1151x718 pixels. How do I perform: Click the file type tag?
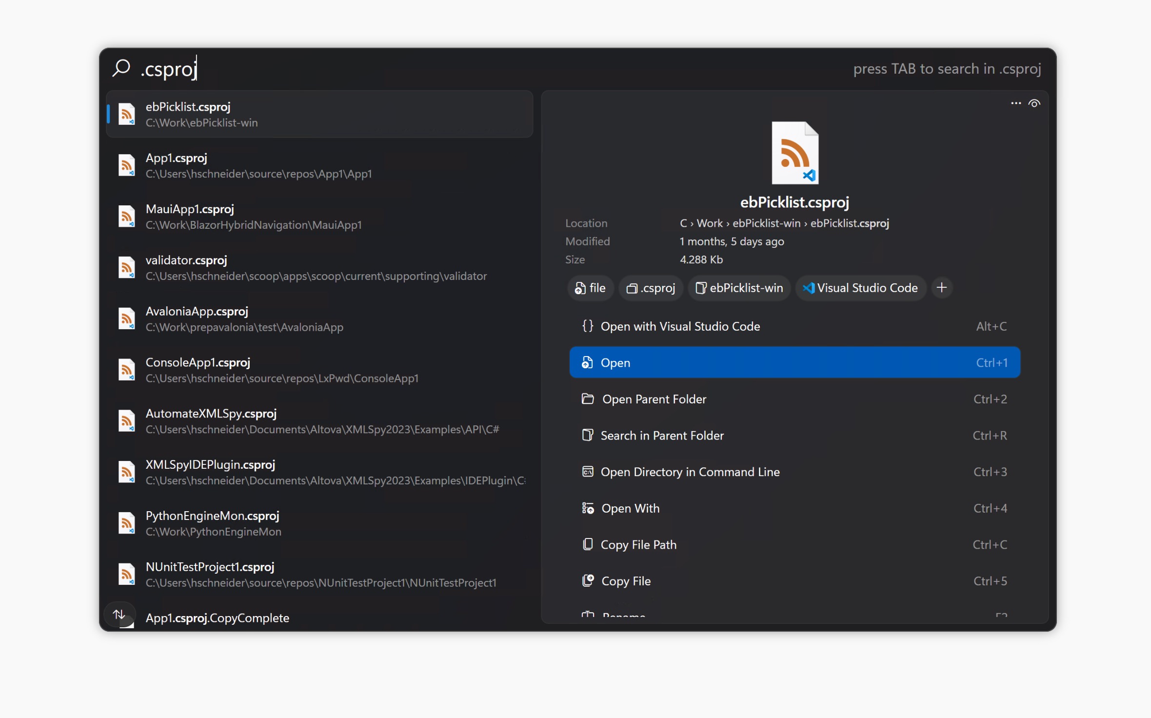(x=590, y=288)
